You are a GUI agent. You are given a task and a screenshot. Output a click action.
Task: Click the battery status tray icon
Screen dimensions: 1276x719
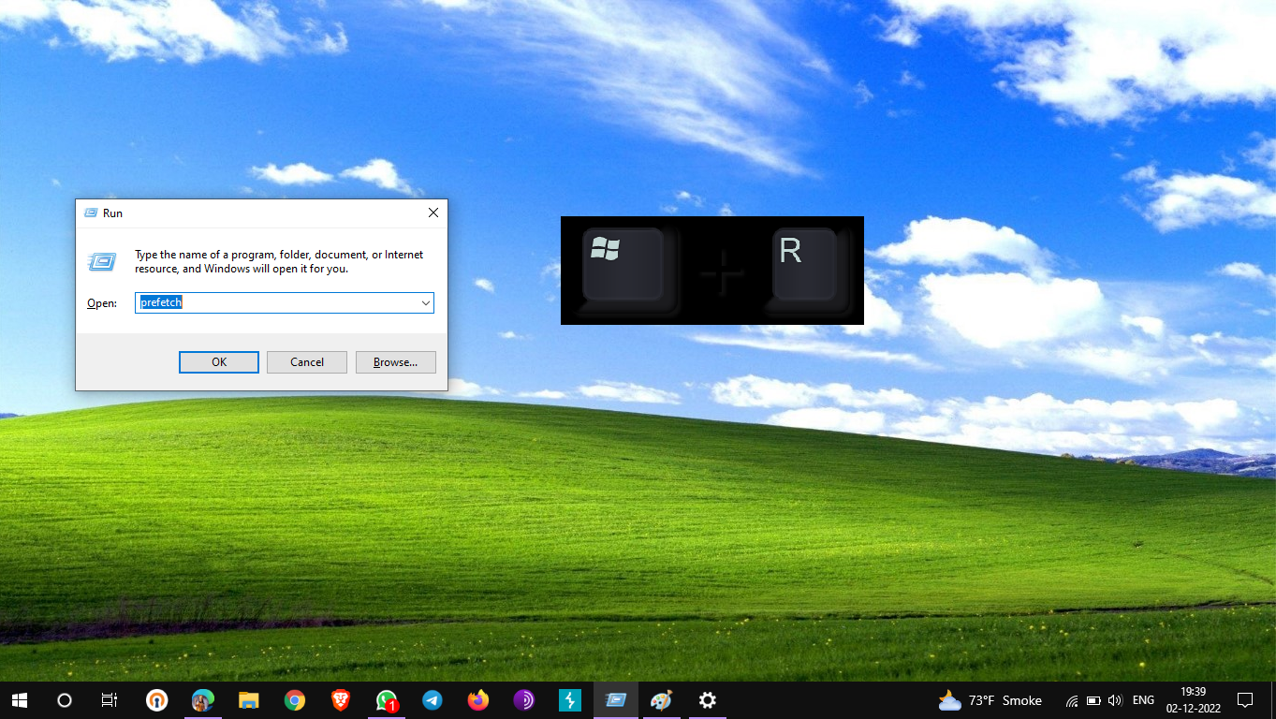pyautogui.click(x=1093, y=700)
